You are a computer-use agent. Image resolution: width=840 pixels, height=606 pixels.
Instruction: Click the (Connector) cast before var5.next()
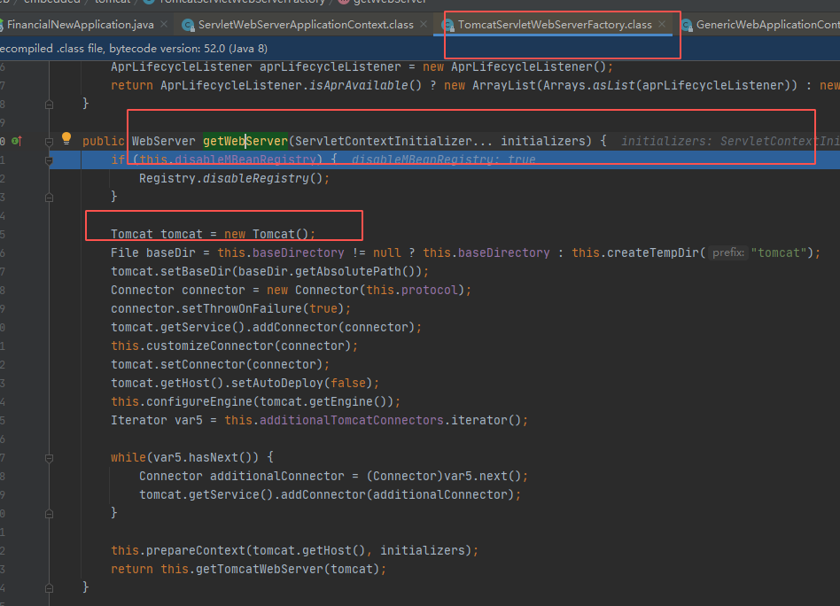pos(405,476)
